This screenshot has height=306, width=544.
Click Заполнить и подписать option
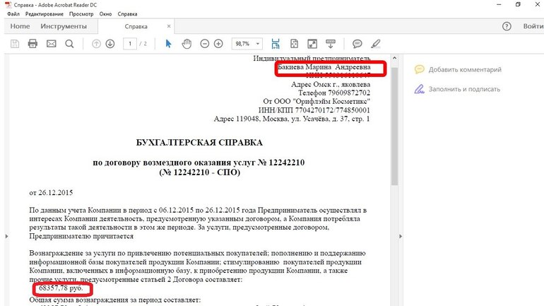tap(463, 89)
